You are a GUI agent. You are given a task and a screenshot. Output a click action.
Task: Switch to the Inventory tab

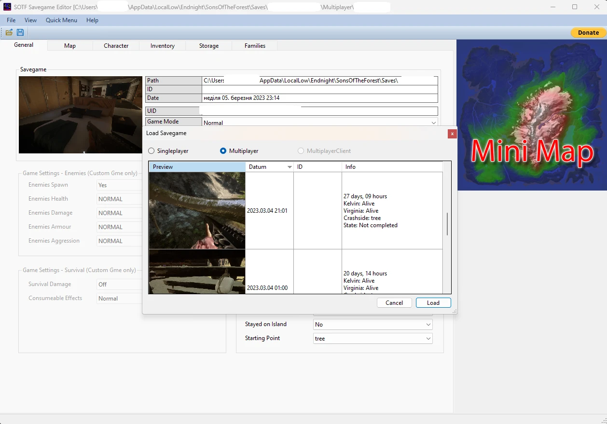[162, 46]
